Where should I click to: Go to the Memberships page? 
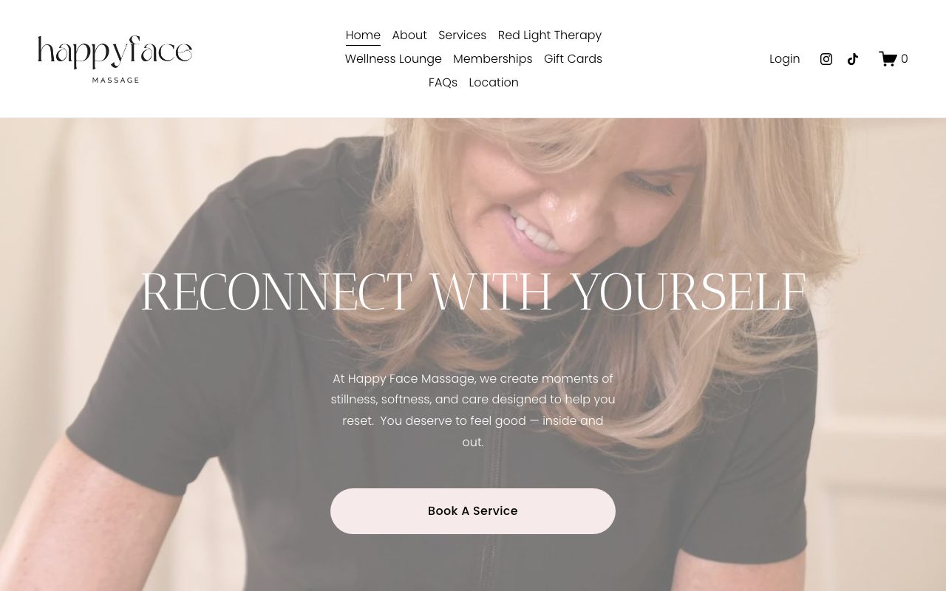pyautogui.click(x=493, y=59)
